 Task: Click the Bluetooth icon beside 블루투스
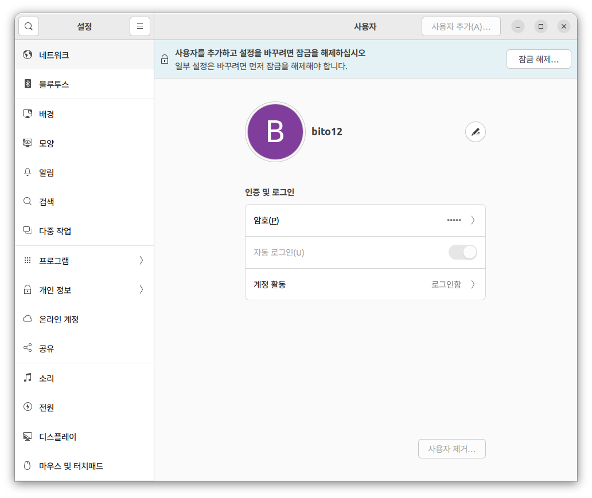pos(28,84)
